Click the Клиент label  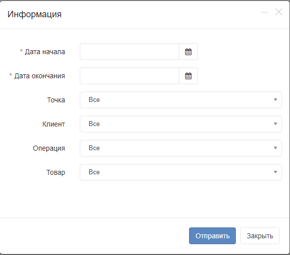[54, 124]
